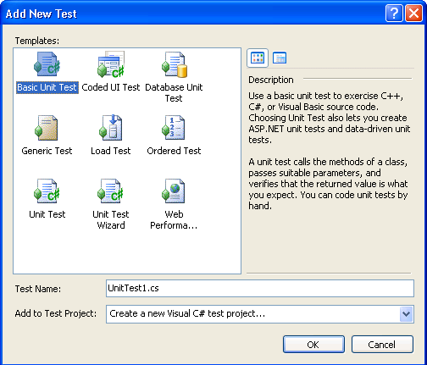
Task: Click the Test Name input field
Action: coord(260,288)
